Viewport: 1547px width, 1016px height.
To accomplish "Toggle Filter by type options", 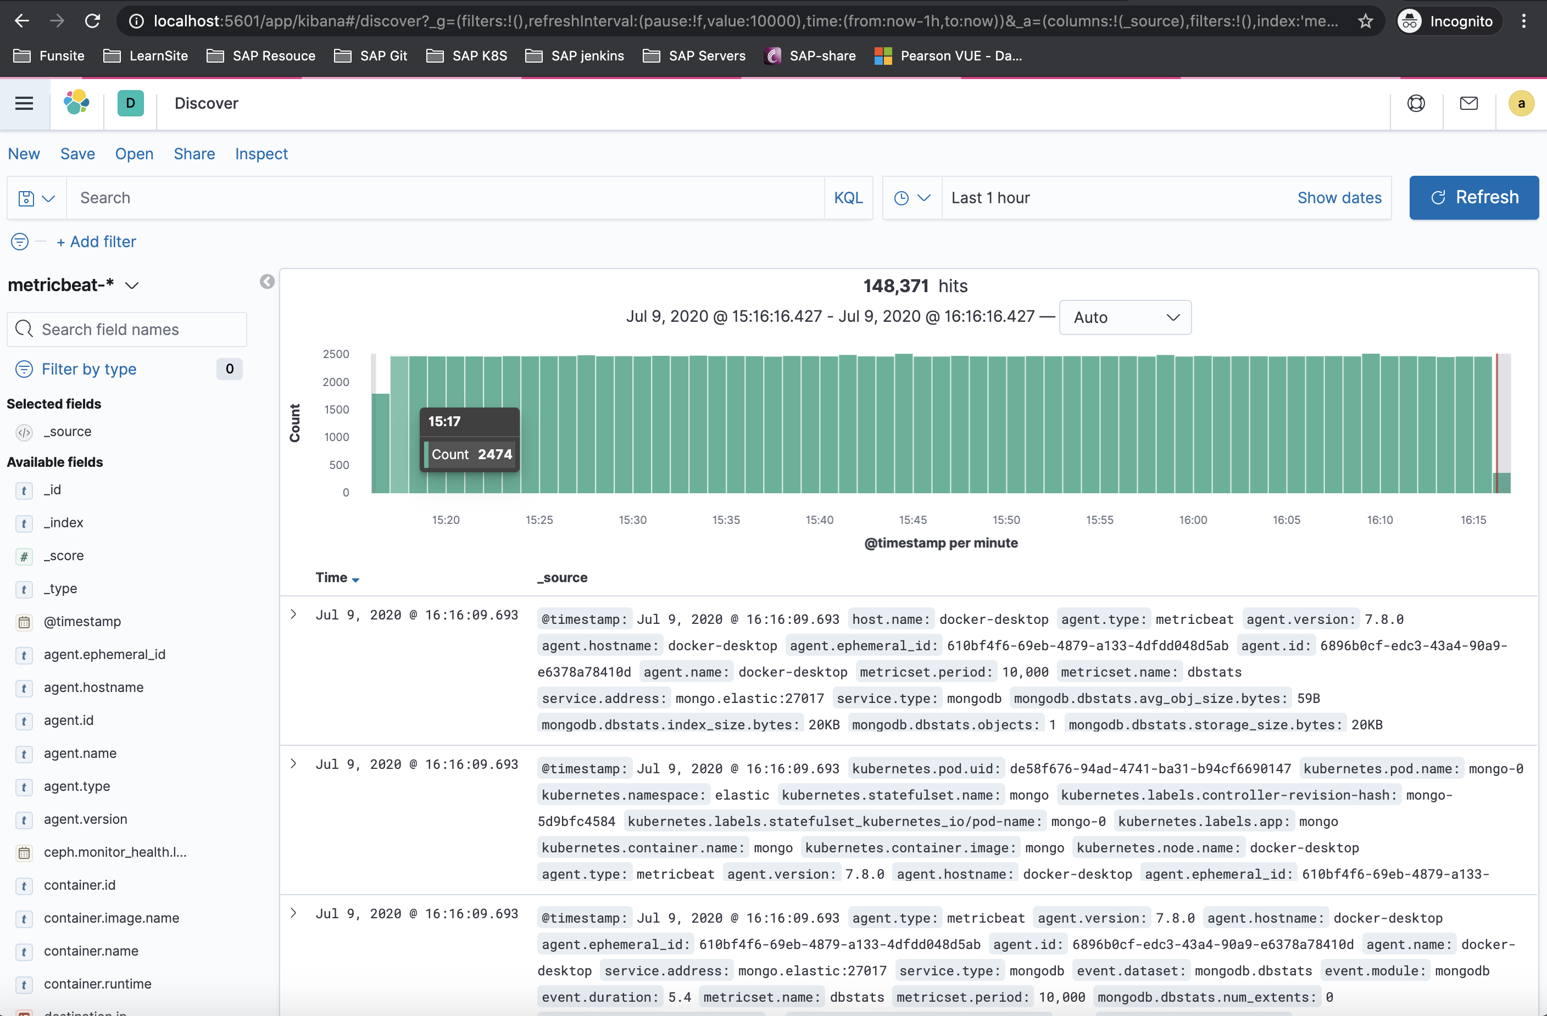I will coord(88,369).
